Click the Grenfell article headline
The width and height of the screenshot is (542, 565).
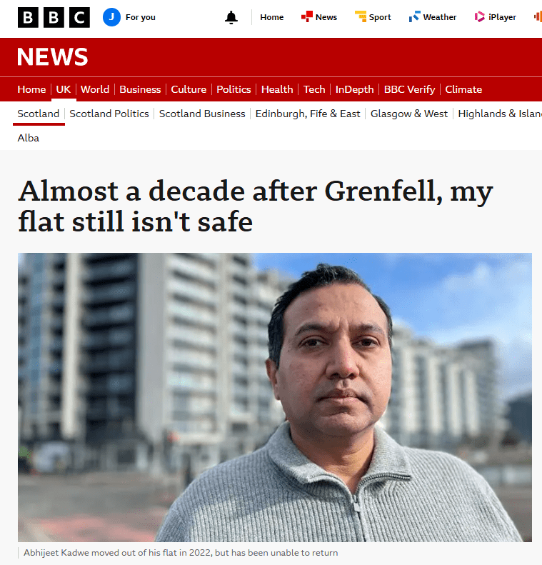(255, 206)
